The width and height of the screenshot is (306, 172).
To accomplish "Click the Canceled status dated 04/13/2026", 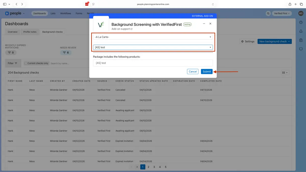I will tap(120, 90).
